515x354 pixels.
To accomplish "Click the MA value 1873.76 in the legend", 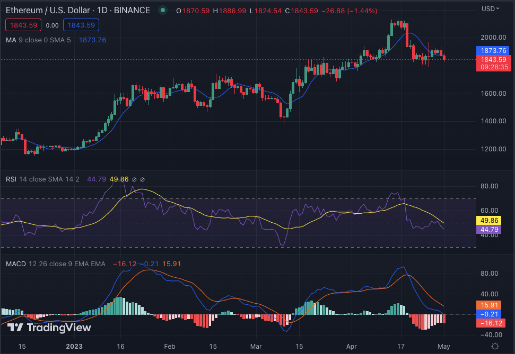I will [x=92, y=40].
